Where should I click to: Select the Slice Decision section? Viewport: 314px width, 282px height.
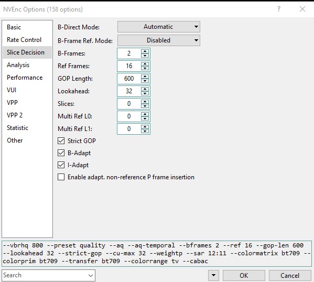27,52
